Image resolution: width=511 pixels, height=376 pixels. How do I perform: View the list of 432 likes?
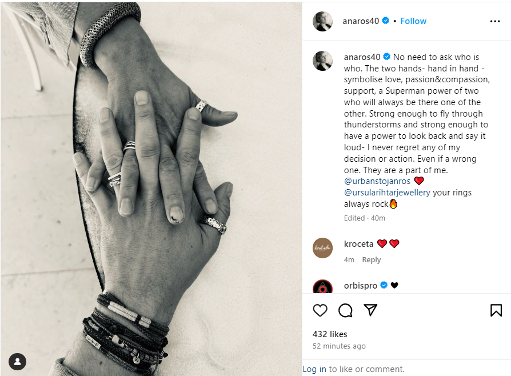coord(330,334)
